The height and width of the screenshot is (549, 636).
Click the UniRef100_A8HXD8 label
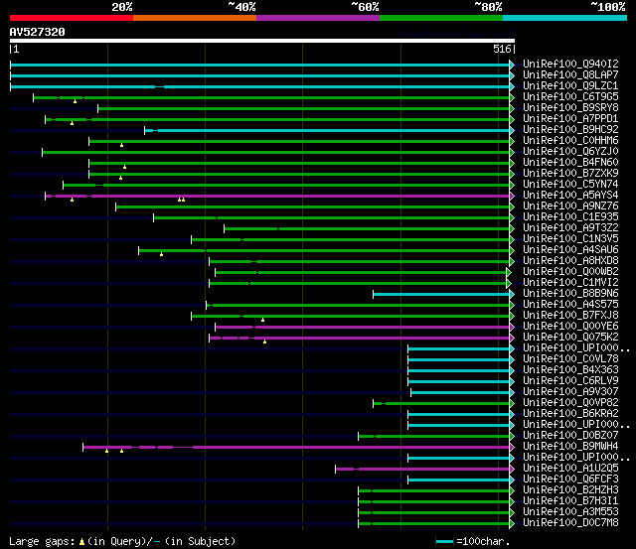tap(570, 261)
